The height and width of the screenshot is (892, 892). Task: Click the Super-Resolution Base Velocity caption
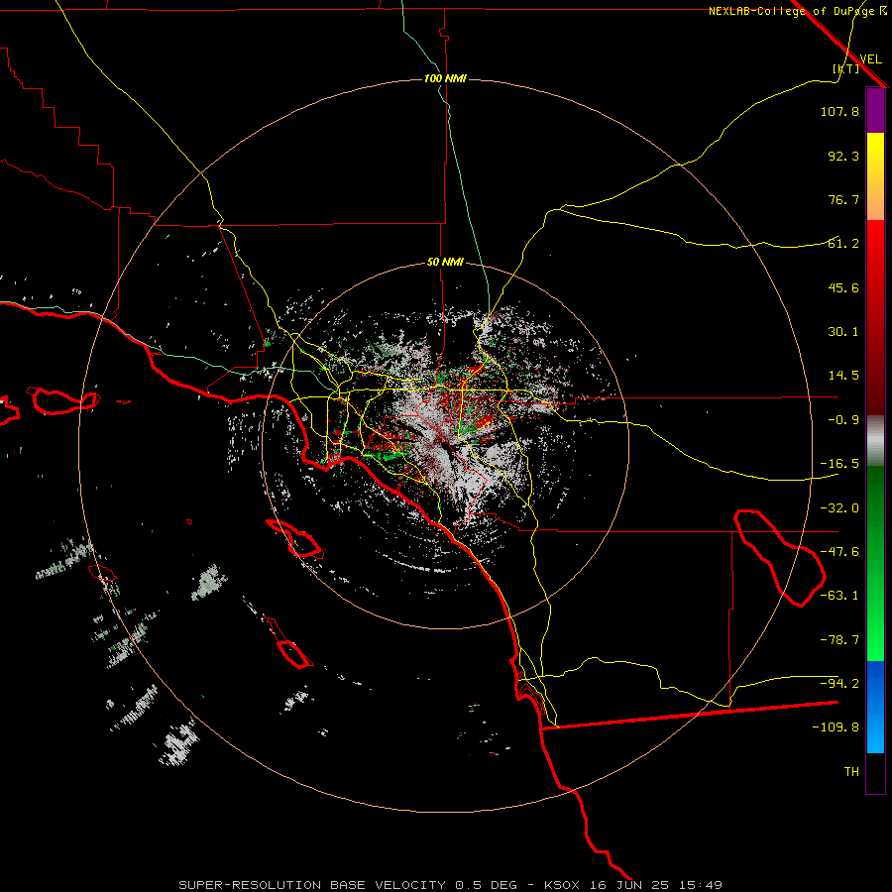coord(451,885)
